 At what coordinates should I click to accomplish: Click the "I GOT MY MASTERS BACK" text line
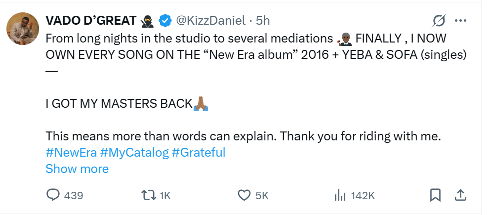point(119,104)
